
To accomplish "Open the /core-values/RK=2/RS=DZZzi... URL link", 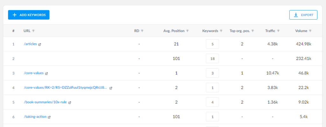I will coord(66,87).
